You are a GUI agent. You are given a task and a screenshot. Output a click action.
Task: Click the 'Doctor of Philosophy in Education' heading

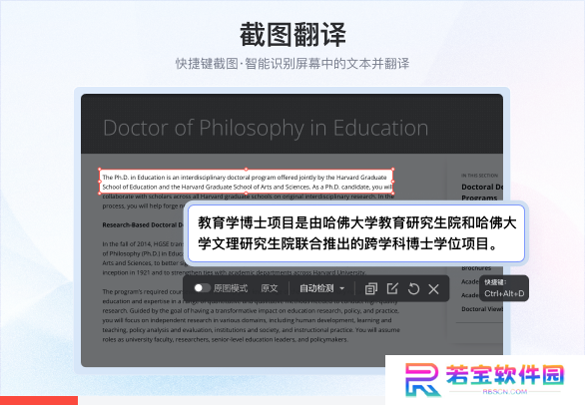click(x=266, y=128)
